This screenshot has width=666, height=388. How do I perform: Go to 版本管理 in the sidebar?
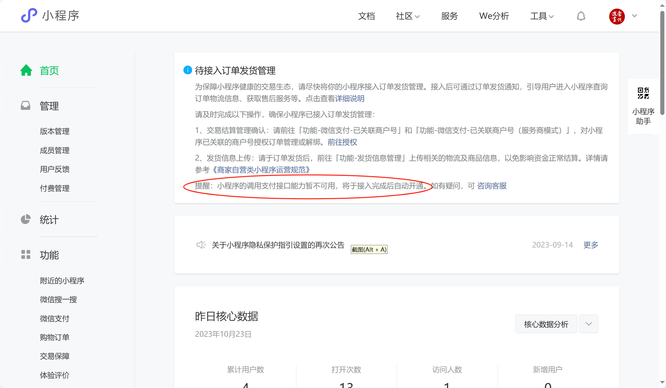click(55, 131)
